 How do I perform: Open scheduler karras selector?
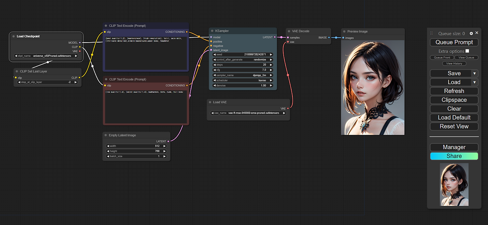(x=243, y=80)
